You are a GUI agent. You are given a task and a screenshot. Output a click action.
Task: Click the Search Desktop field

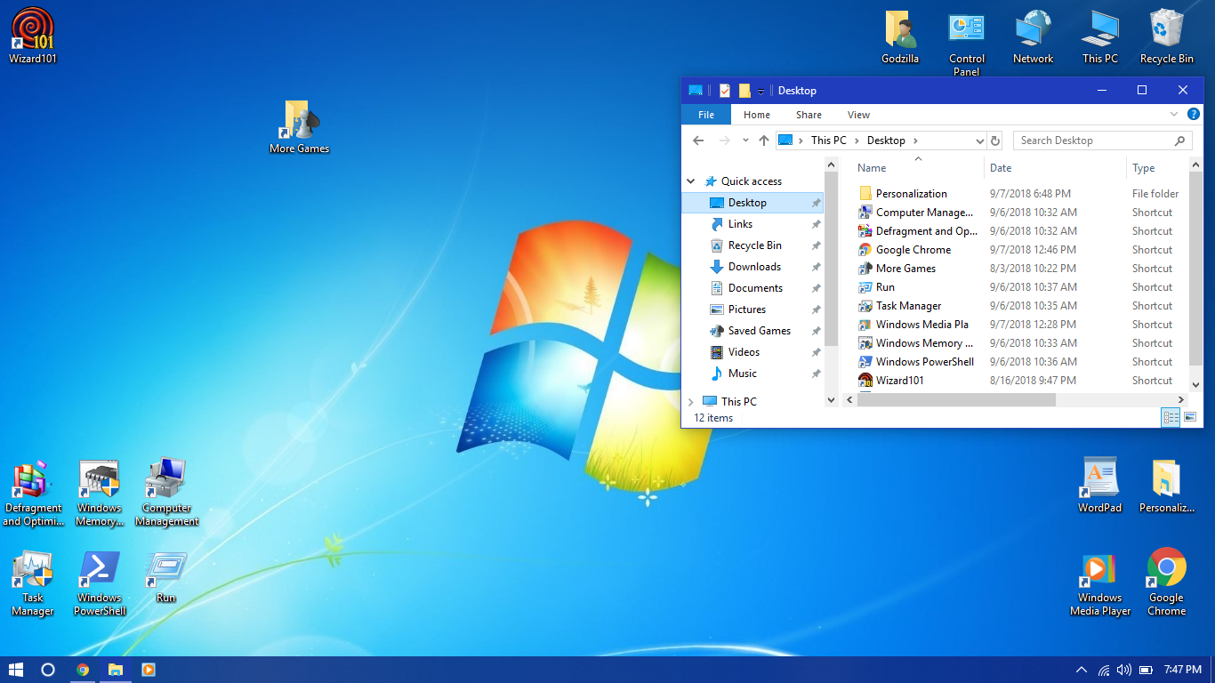(1102, 141)
